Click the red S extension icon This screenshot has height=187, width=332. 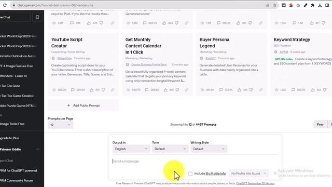pos(291,5)
